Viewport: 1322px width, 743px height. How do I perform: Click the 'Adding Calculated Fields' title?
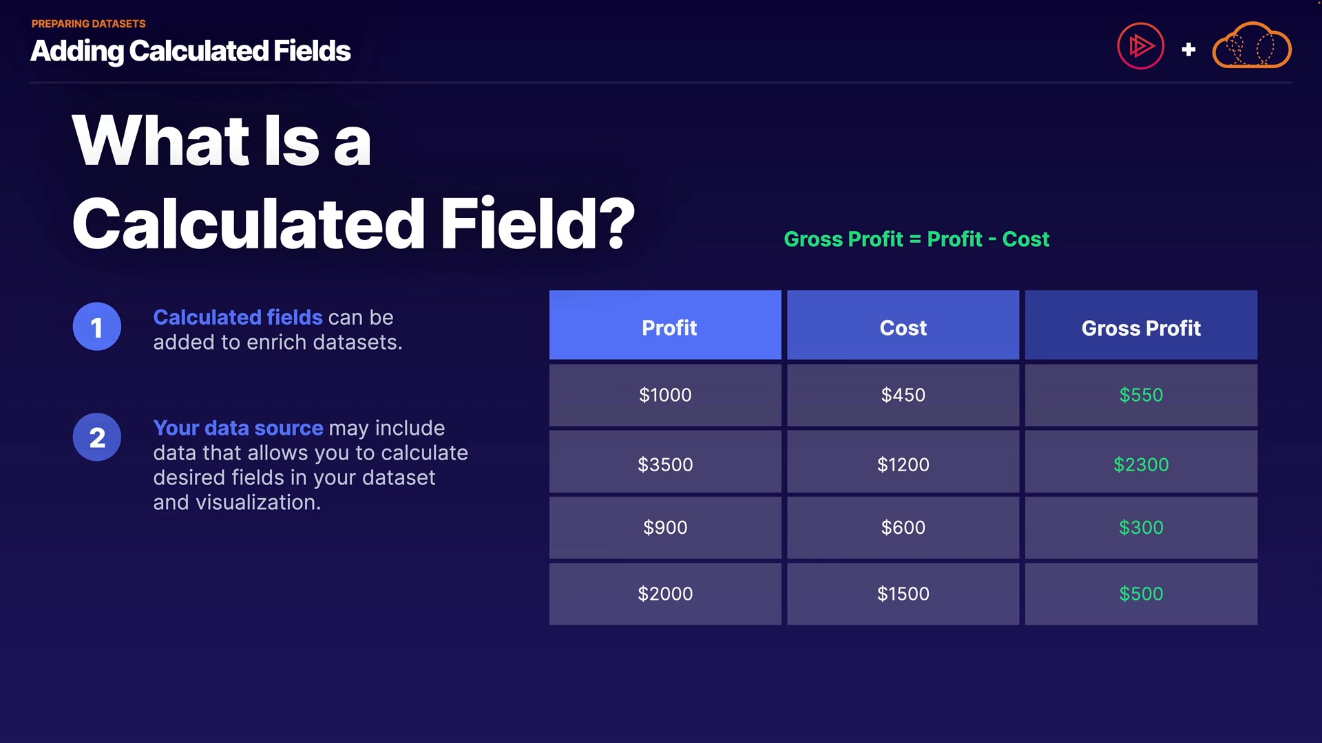pos(191,51)
